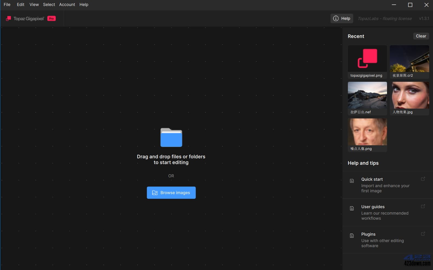Click external link icon beside Plugins
The height and width of the screenshot is (270, 433).
coord(423,234)
